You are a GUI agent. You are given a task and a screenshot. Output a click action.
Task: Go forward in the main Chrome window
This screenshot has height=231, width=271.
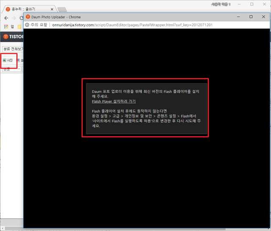(x=14, y=18)
